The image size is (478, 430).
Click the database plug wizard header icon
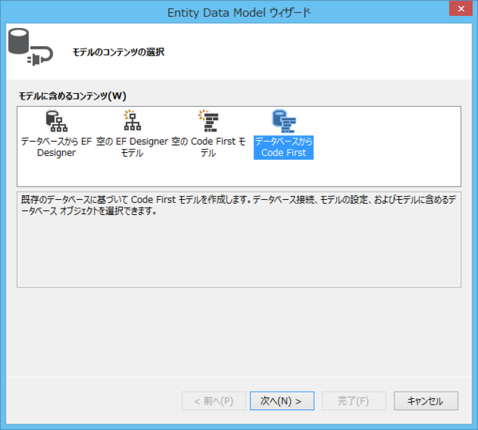coord(30,47)
